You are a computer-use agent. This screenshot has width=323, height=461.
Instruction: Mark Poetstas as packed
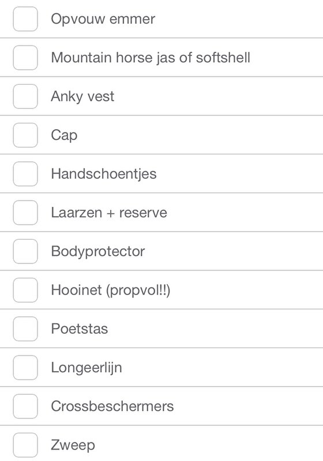tap(25, 328)
